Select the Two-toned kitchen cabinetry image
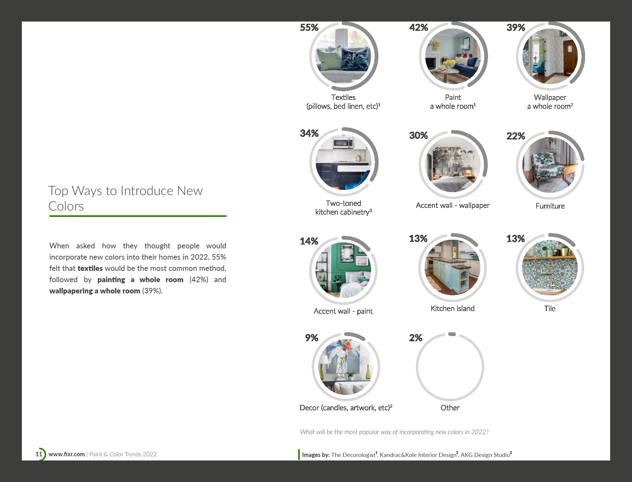The height and width of the screenshot is (482, 632). [343, 162]
